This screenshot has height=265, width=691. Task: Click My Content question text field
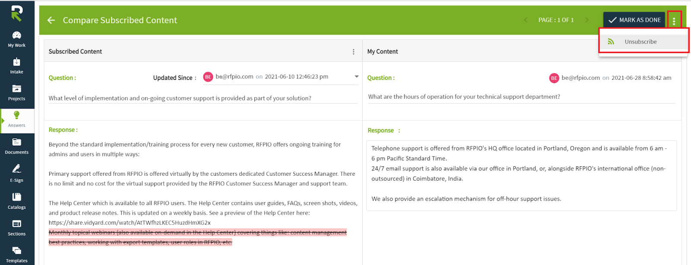pyautogui.click(x=522, y=97)
